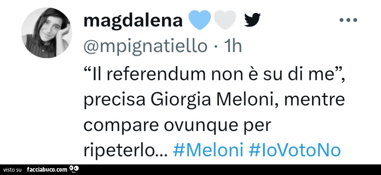Image resolution: width=381 pixels, height=175 pixels.
Task: Click the blue heart emoji
Action: click(199, 19)
